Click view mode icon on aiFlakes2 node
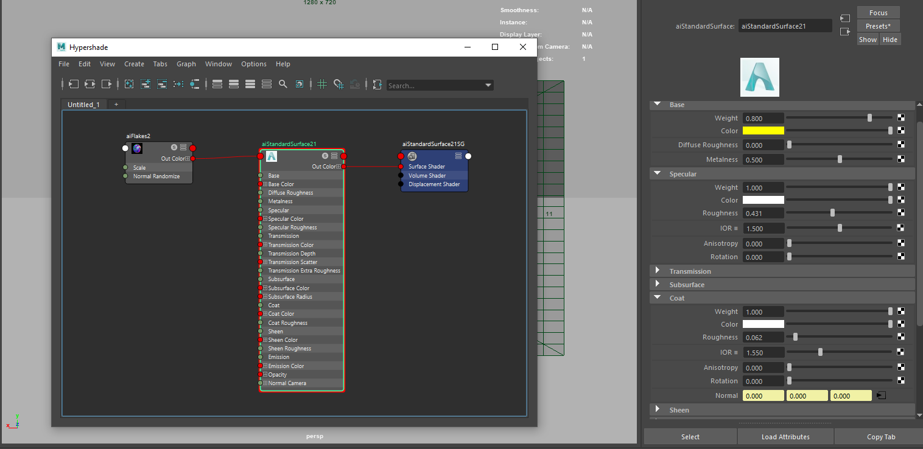The image size is (923, 449). click(x=183, y=147)
